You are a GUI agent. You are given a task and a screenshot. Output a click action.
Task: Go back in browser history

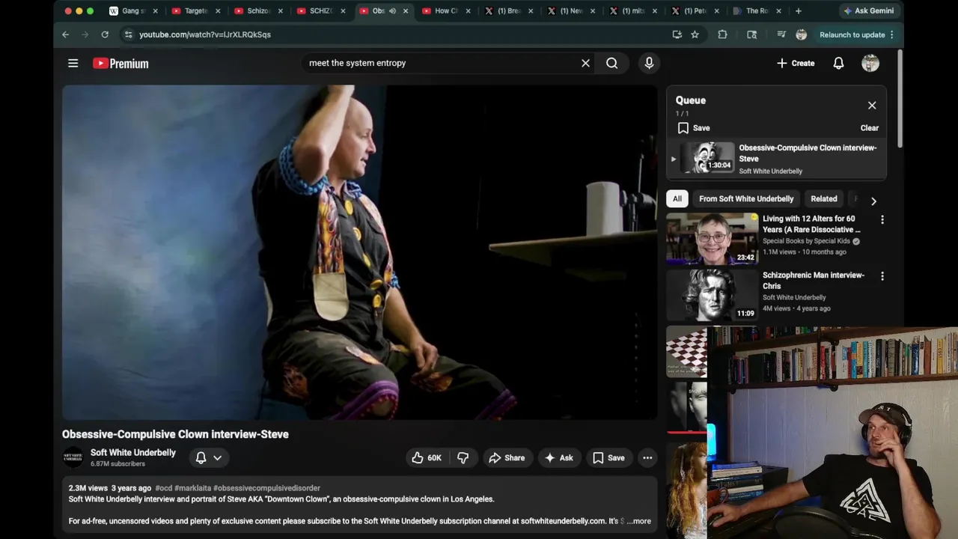65,34
